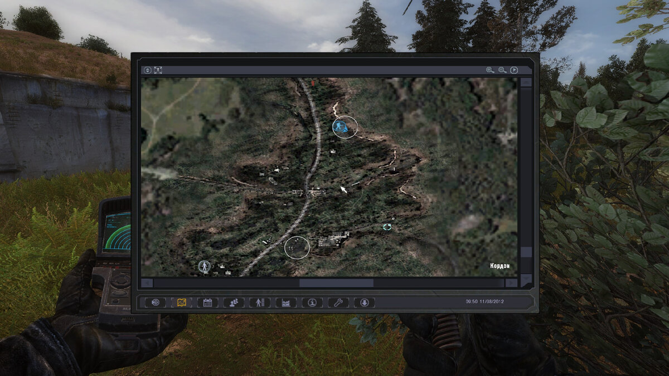Click the Кордон location label
Viewport: 669px width, 376px height.
point(500,266)
